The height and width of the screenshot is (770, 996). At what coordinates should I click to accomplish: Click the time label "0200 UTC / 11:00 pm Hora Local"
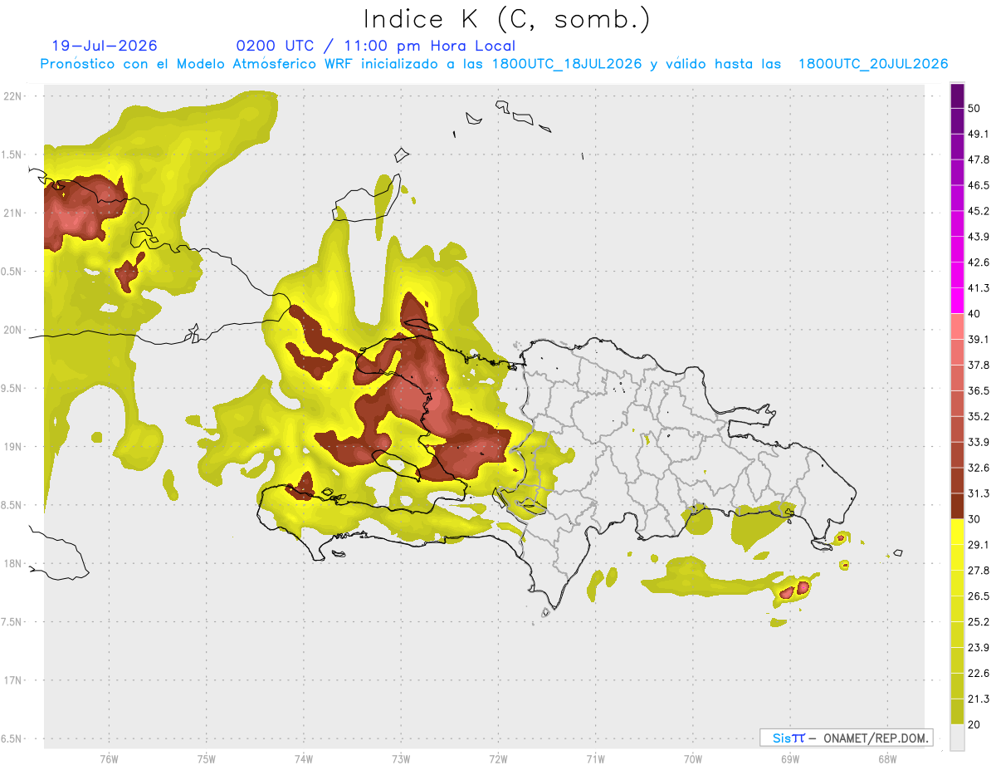[376, 46]
